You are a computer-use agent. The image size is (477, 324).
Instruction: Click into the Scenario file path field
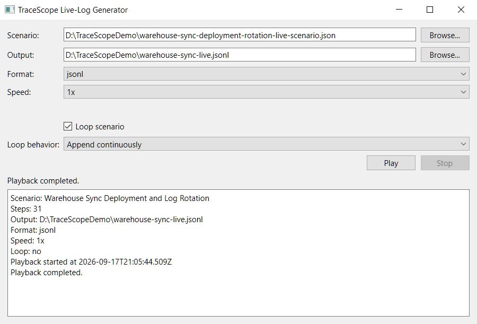tap(240, 34)
